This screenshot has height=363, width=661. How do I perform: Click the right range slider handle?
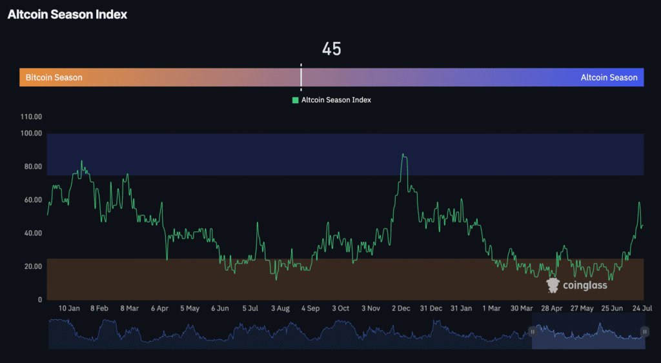[645, 332]
